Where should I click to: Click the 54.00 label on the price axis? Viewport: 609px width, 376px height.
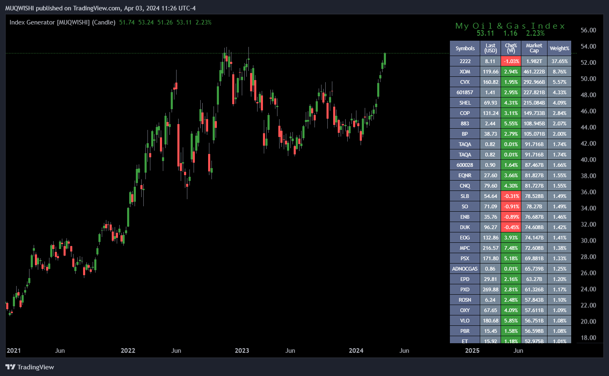click(588, 46)
